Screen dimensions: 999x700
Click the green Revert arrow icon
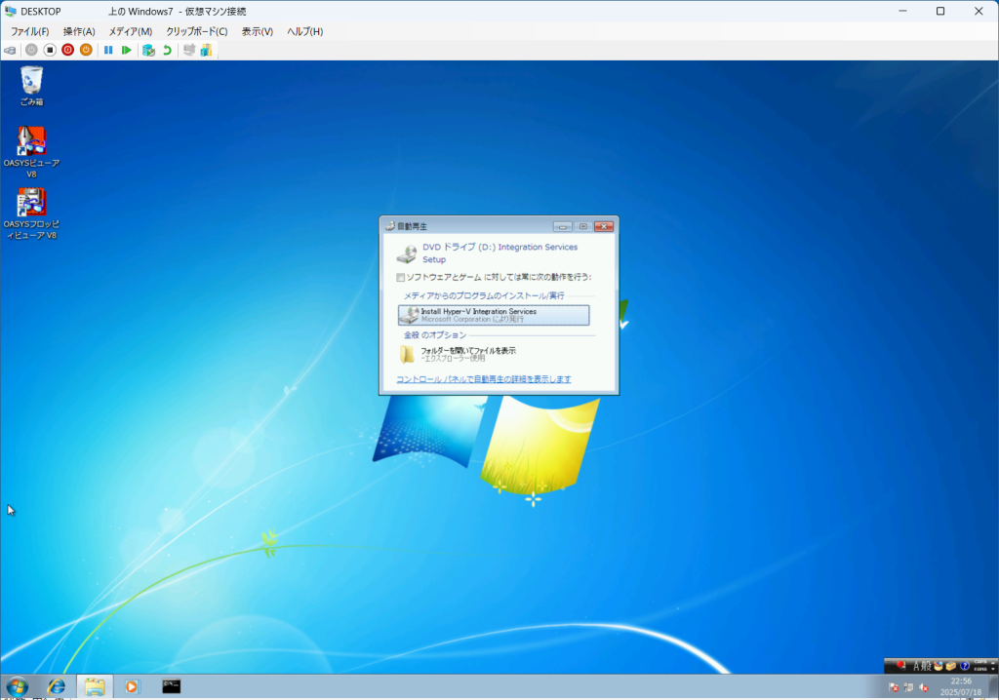167,50
